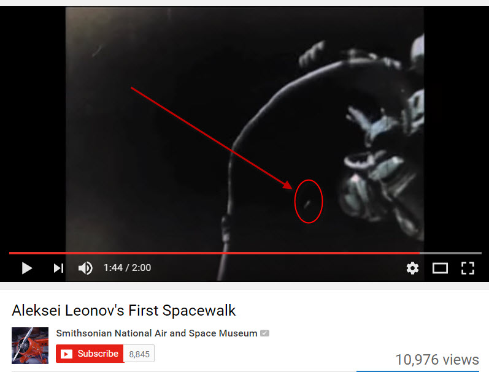The image size is (489, 372).
Task: Click the 10,976 views counter
Action: [x=437, y=360]
